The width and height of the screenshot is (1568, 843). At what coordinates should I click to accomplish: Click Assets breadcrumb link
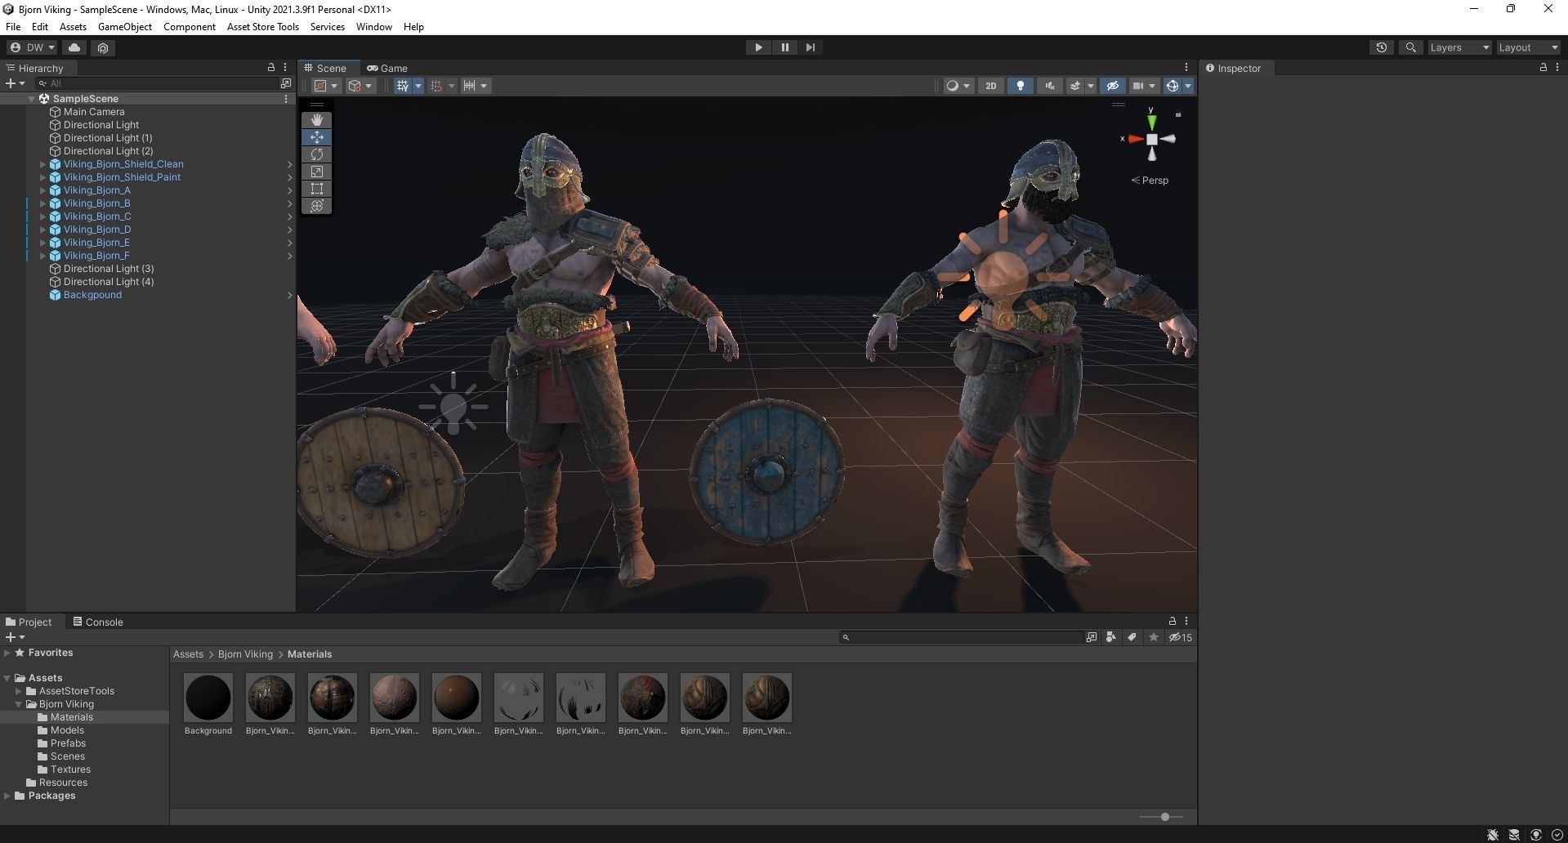pyautogui.click(x=188, y=654)
